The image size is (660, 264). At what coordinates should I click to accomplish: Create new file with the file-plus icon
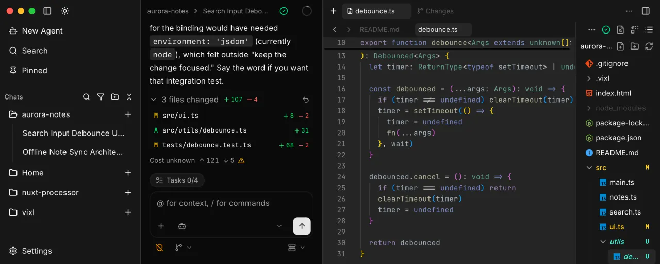(620, 46)
